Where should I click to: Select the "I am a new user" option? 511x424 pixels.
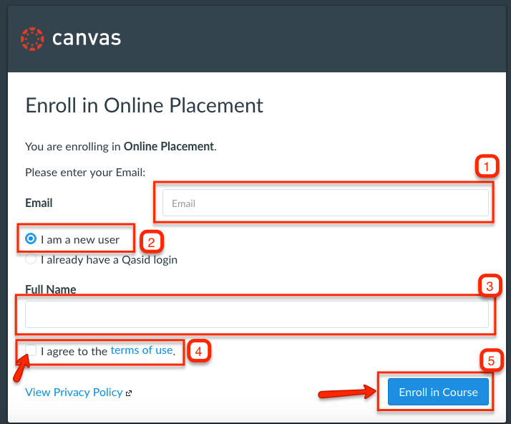(x=31, y=239)
